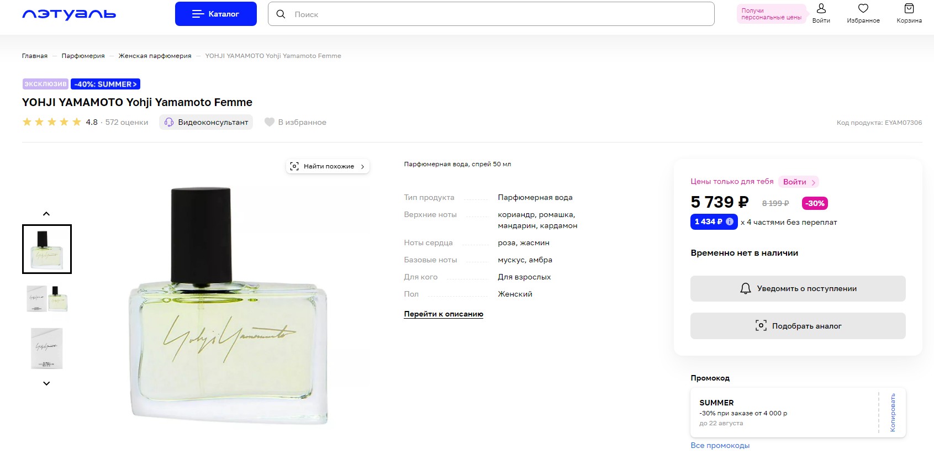
Task: Open the Войти account icon
Action: tap(821, 14)
